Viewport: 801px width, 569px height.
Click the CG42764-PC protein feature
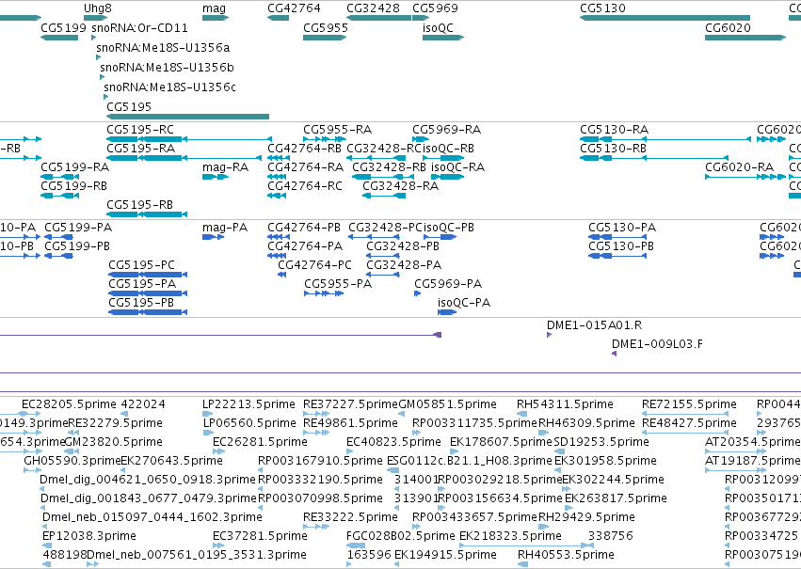(281, 275)
